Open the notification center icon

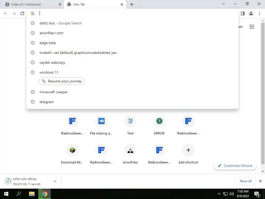point(257,194)
